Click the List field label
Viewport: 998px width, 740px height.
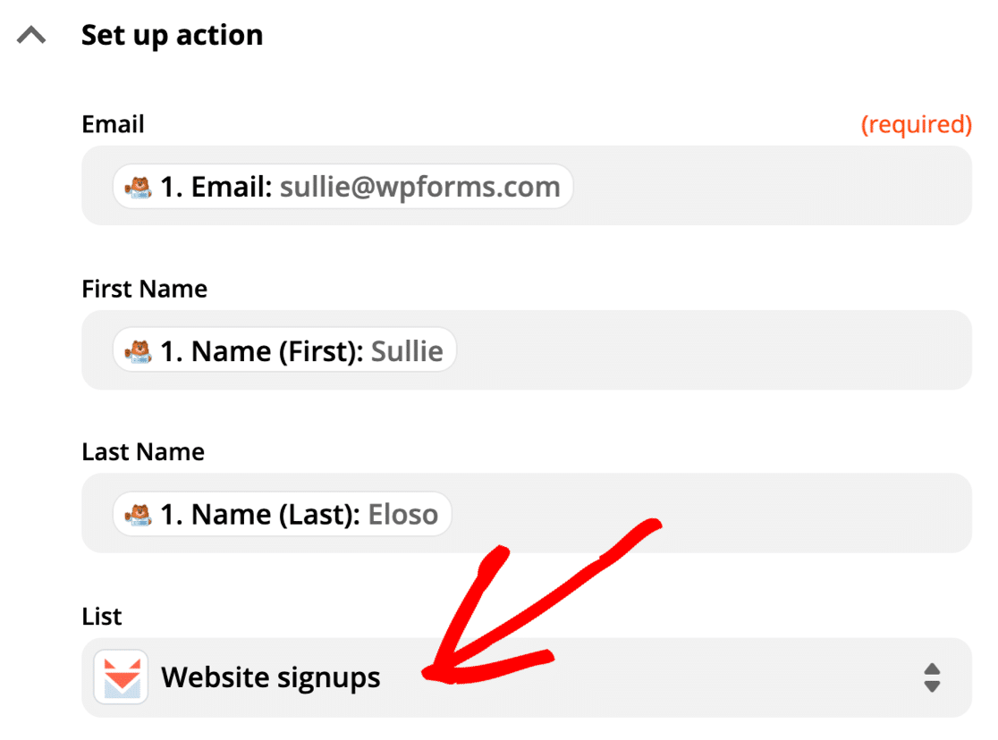tap(101, 617)
